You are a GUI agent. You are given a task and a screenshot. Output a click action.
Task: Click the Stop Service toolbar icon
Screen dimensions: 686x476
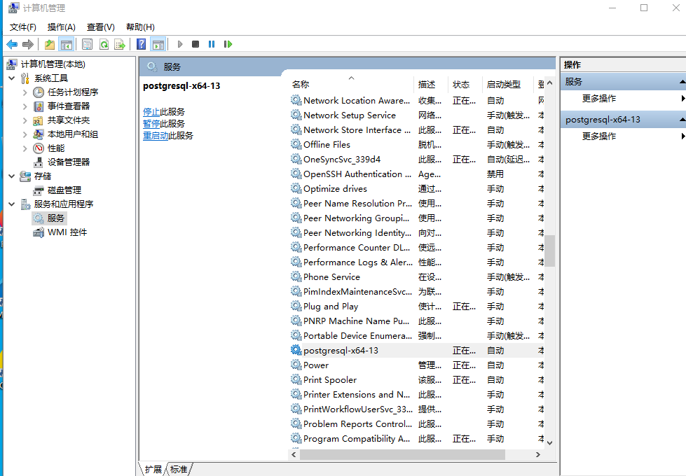197,43
